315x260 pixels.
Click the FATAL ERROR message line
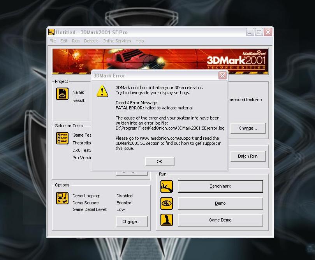pyautogui.click(x=154, y=108)
